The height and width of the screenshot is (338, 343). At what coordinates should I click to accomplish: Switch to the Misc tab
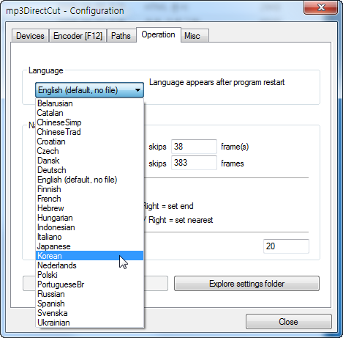195,36
